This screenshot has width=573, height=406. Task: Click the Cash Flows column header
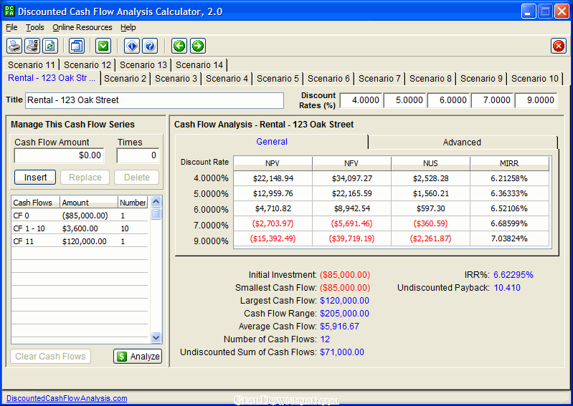click(36, 203)
